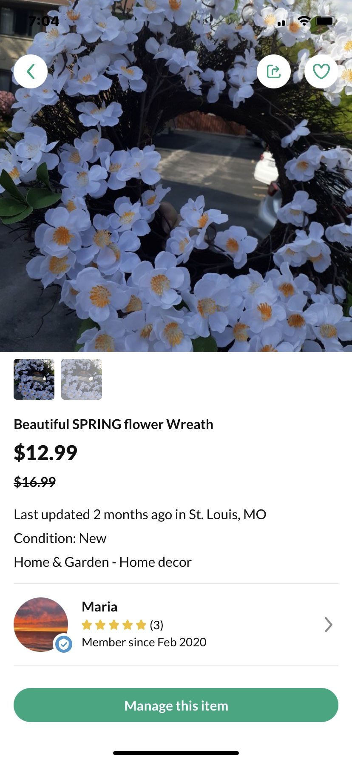
Task: Tap the battery icon in status bar
Action: click(326, 20)
